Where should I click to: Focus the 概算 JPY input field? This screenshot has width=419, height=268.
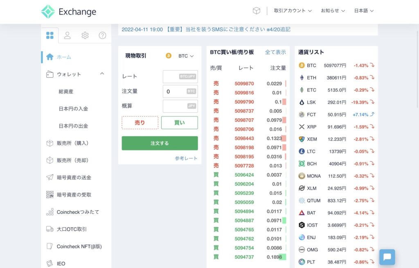180,106
